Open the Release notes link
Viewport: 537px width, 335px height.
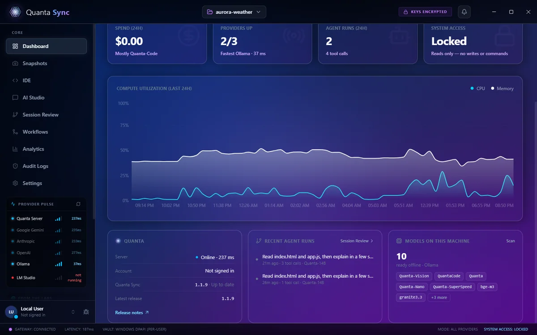(x=132, y=313)
